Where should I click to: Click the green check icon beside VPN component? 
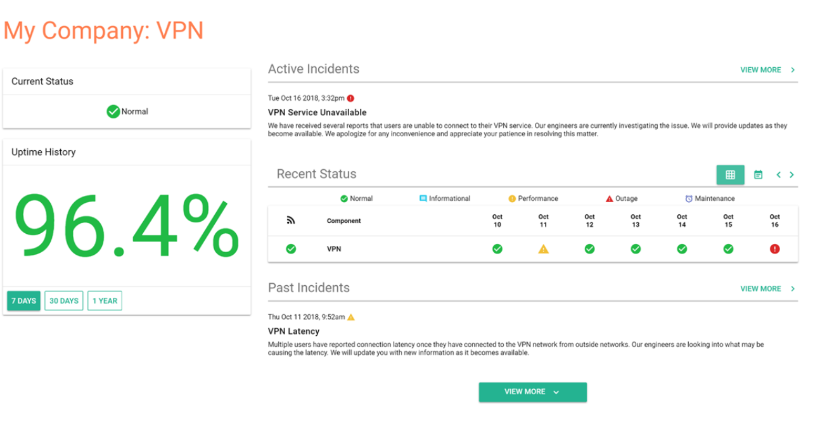290,249
